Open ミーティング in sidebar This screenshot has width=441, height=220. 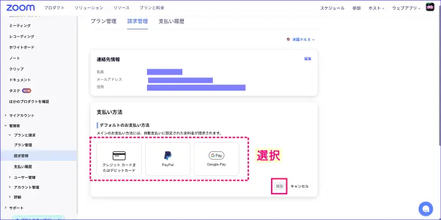pos(19,26)
